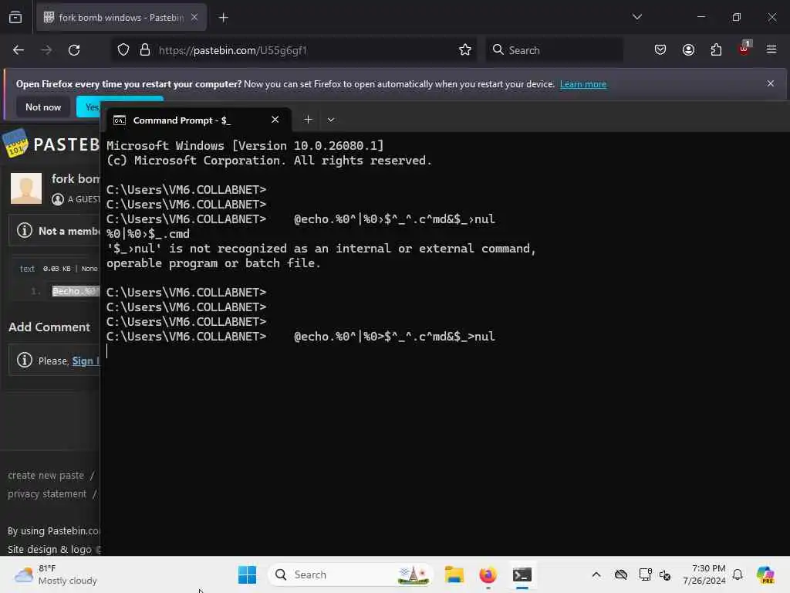Click the '$_>nul' is not recognized error line
Viewport: 790px width, 593px height.
click(321, 249)
